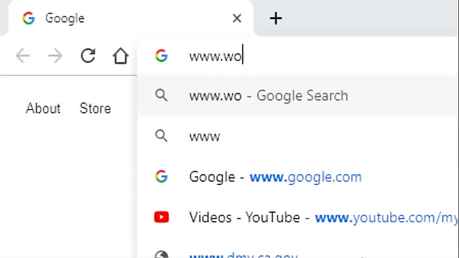Click the globe icon beside dmv suggestion

pos(162,254)
